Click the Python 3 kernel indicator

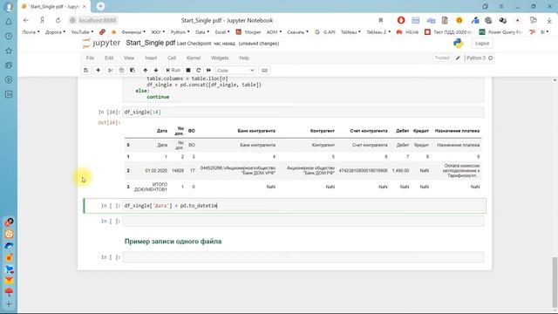(480, 58)
